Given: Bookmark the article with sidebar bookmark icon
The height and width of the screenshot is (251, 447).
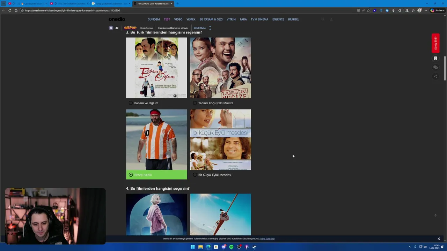Looking at the screenshot, I should click(435, 58).
